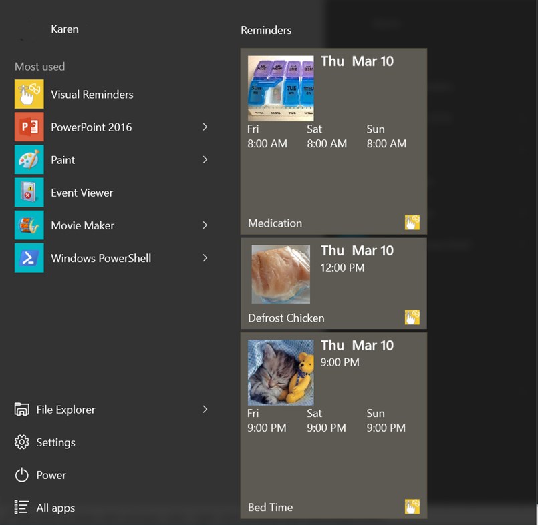The image size is (538, 525).
Task: Open Paint from the Start menu
Action: pos(63,160)
